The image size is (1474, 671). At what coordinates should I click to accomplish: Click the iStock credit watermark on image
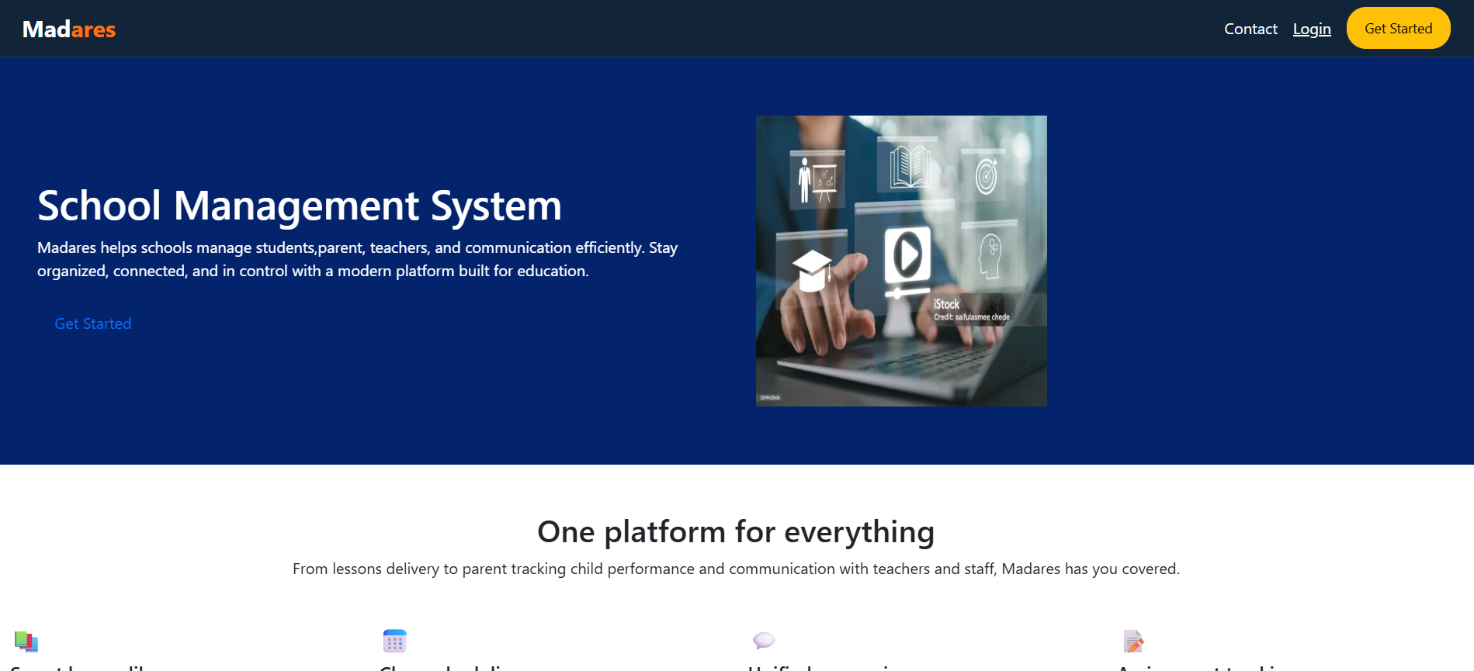pos(971,310)
